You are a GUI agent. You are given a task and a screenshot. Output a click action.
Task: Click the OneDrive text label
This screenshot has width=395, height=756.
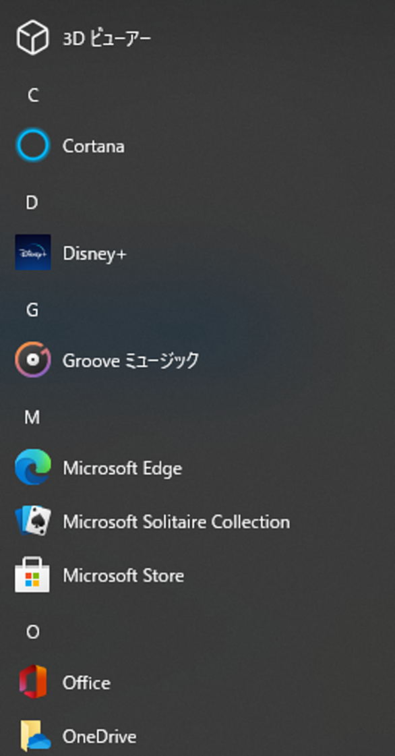[100, 736]
